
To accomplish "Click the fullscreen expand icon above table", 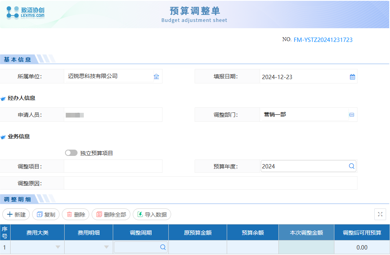I will pyautogui.click(x=380, y=214).
